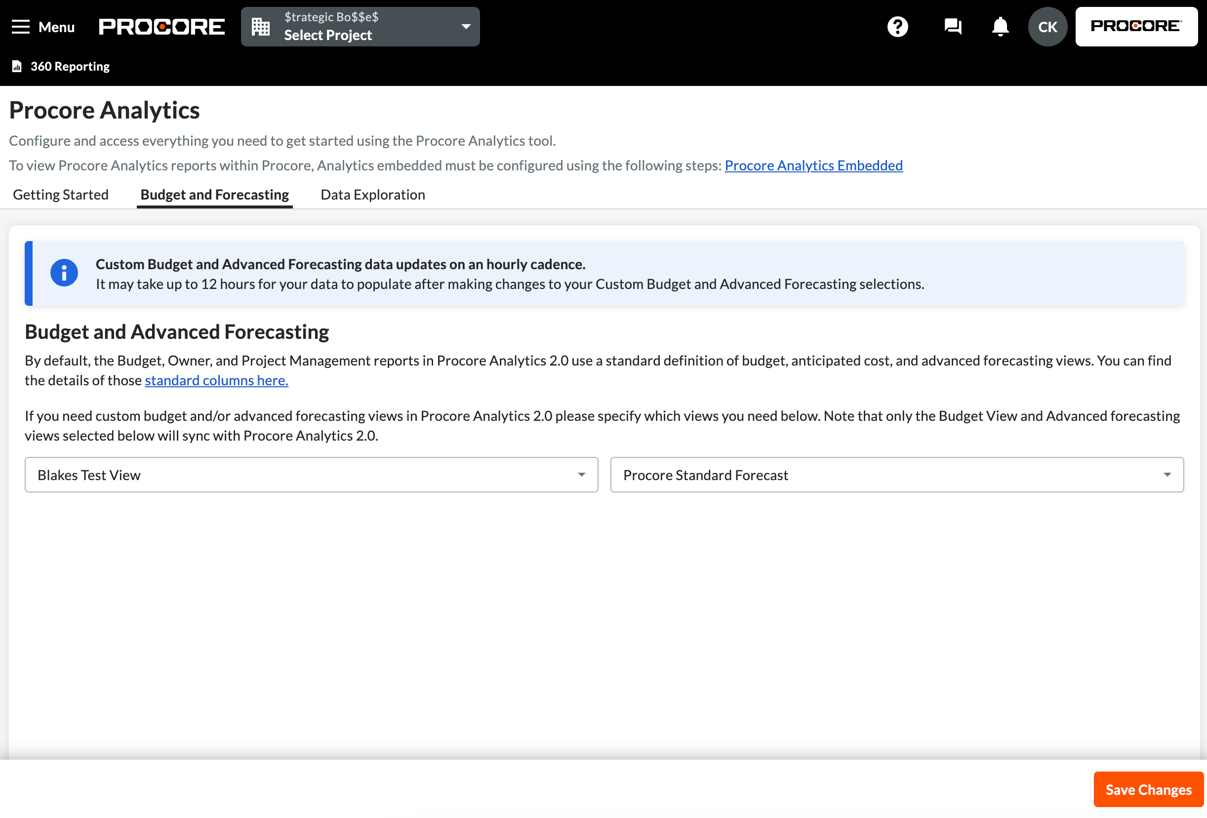This screenshot has width=1207, height=818.
Task: Open the chat conversations icon
Action: (x=952, y=27)
